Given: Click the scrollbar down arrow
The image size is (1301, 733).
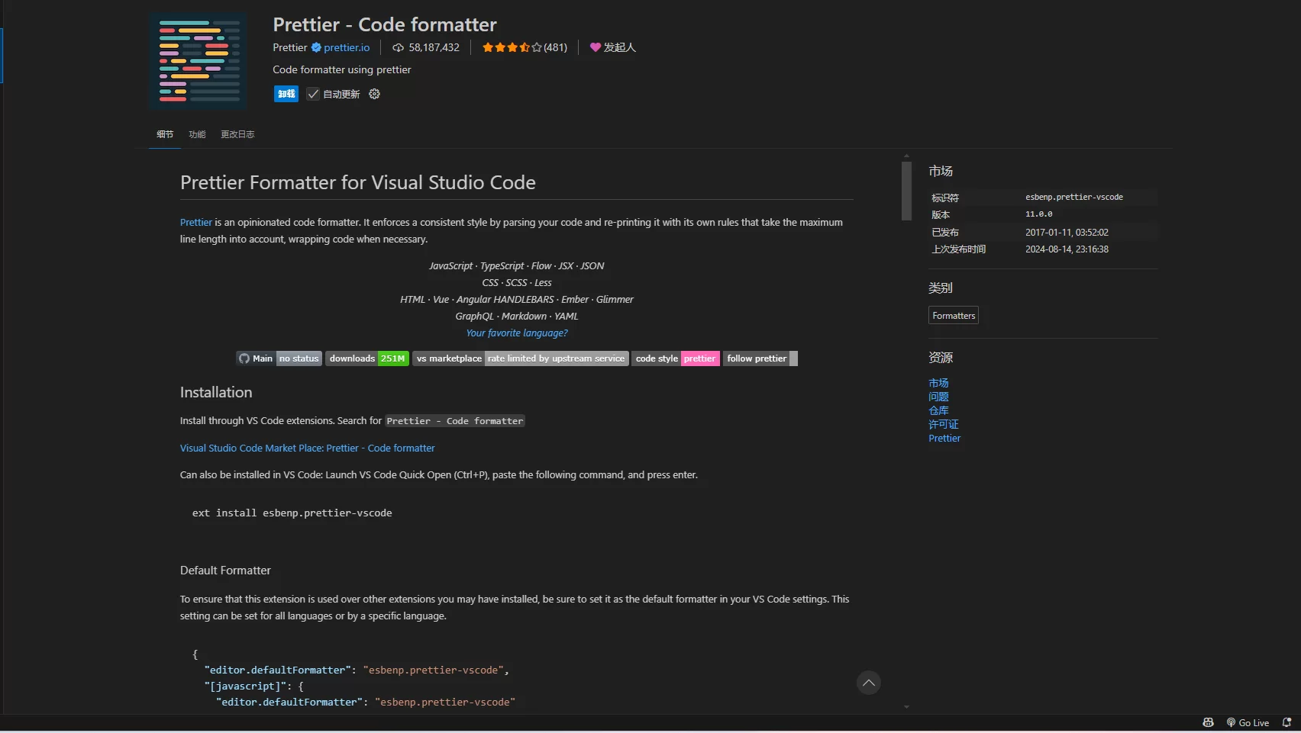Looking at the screenshot, I should click(906, 707).
